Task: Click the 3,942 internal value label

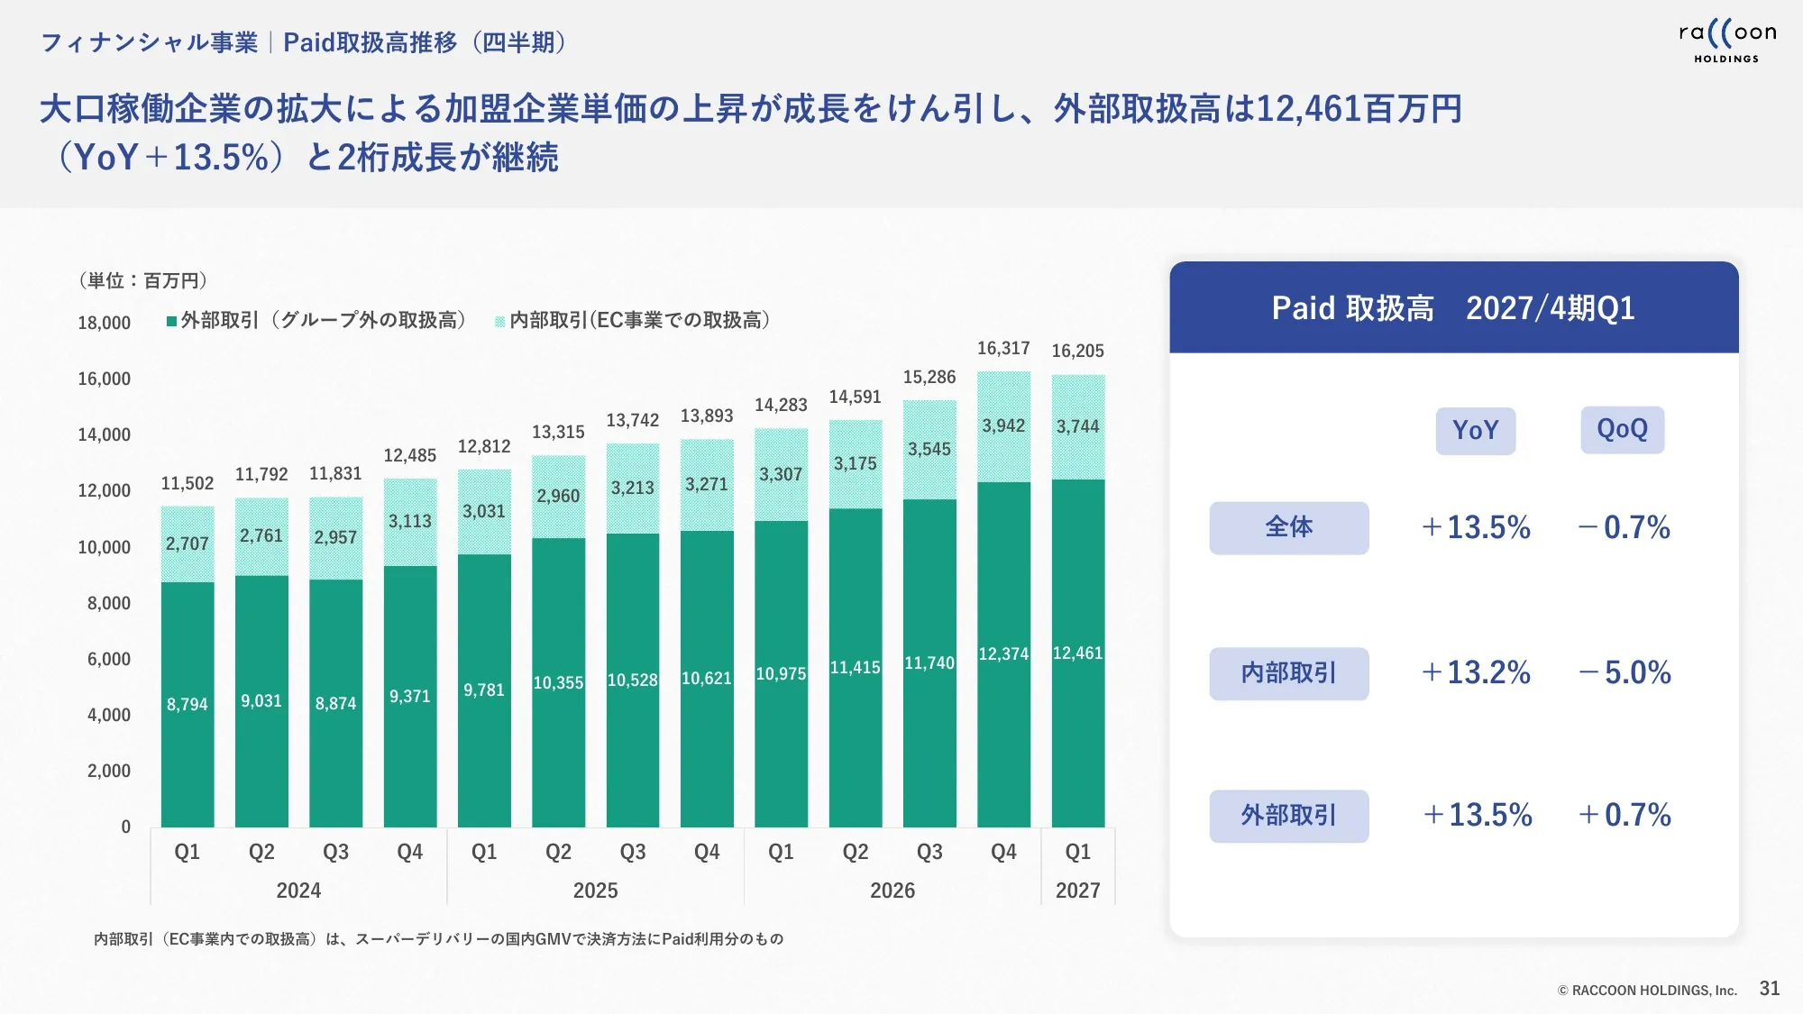Action: point(1003,426)
